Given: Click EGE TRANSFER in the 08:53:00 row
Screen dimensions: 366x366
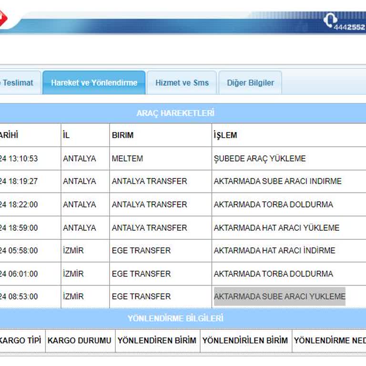Looking at the screenshot, I should pyautogui.click(x=161, y=296).
